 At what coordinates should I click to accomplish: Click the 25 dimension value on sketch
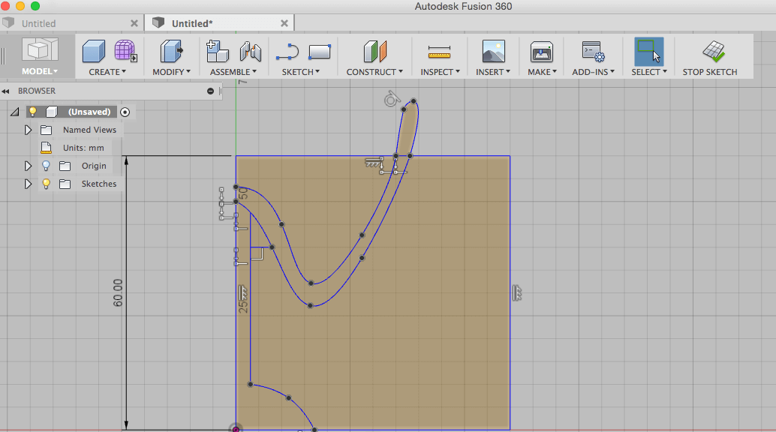[x=243, y=307]
